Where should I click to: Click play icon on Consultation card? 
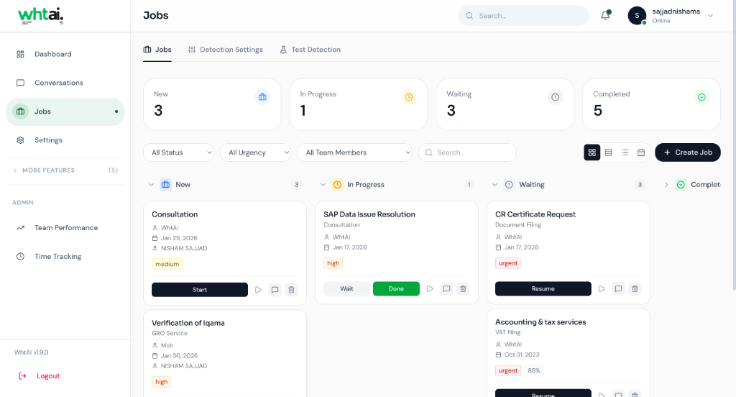tap(258, 290)
